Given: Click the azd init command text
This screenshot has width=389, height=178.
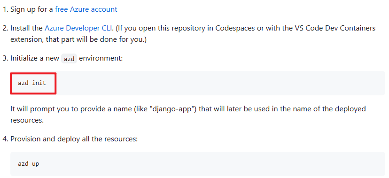Looking at the screenshot, I should point(32,83).
